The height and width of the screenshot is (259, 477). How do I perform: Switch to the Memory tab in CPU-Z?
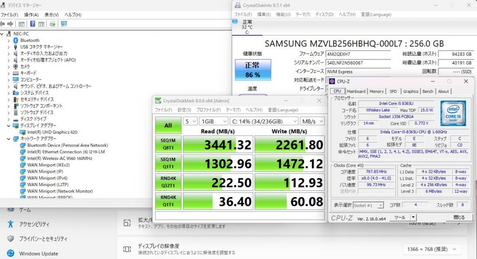(376, 91)
